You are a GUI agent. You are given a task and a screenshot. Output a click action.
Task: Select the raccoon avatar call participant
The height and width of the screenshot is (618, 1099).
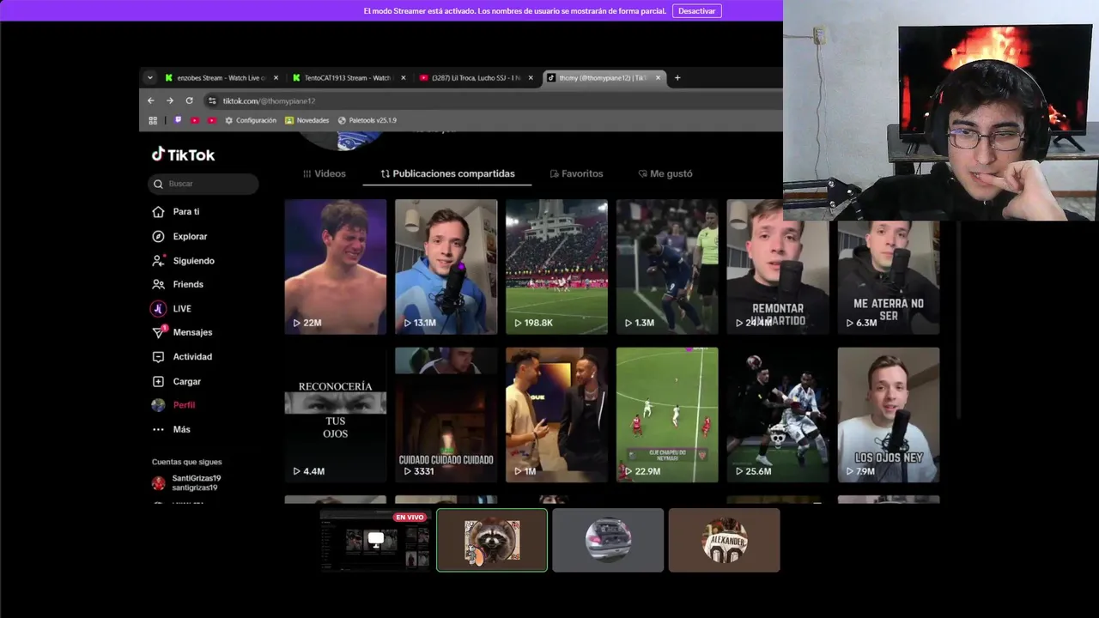pyautogui.click(x=492, y=540)
